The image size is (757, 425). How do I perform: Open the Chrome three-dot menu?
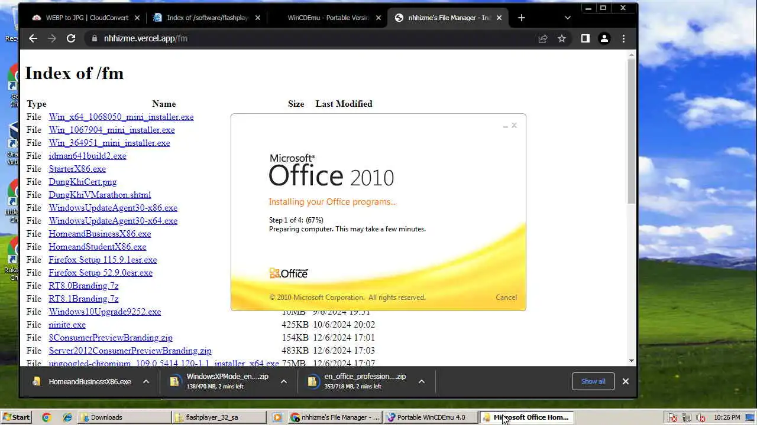[623, 38]
